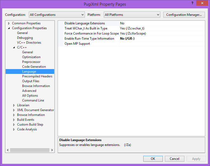Image resolution: width=210 pixels, height=166 pixels.
Task: Select Browse Information under C/C++
Action: pyautogui.click(x=36, y=86)
